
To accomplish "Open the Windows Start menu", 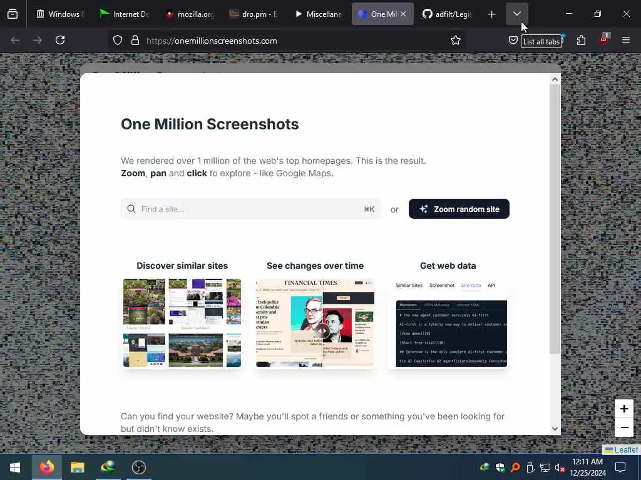I will point(15,467).
